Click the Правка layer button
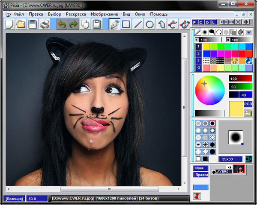The height and width of the screenshot is (205, 257). click(x=201, y=175)
